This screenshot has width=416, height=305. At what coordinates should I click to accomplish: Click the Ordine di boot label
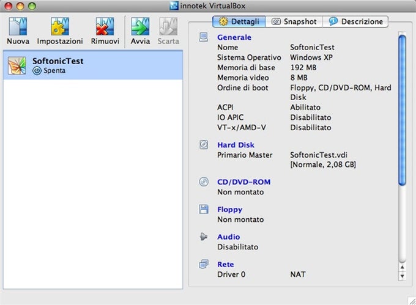point(243,88)
